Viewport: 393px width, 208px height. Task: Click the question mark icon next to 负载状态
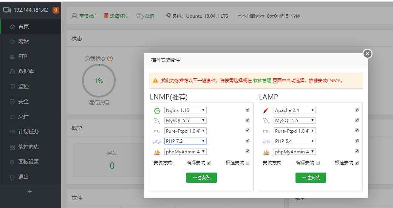coord(110,58)
